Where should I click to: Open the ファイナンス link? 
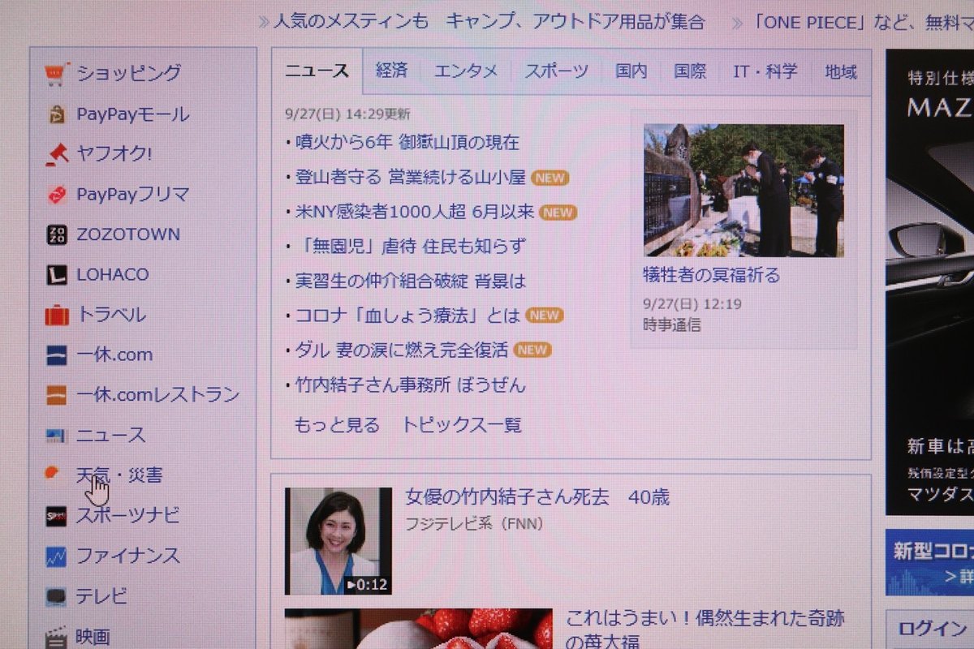tap(128, 557)
